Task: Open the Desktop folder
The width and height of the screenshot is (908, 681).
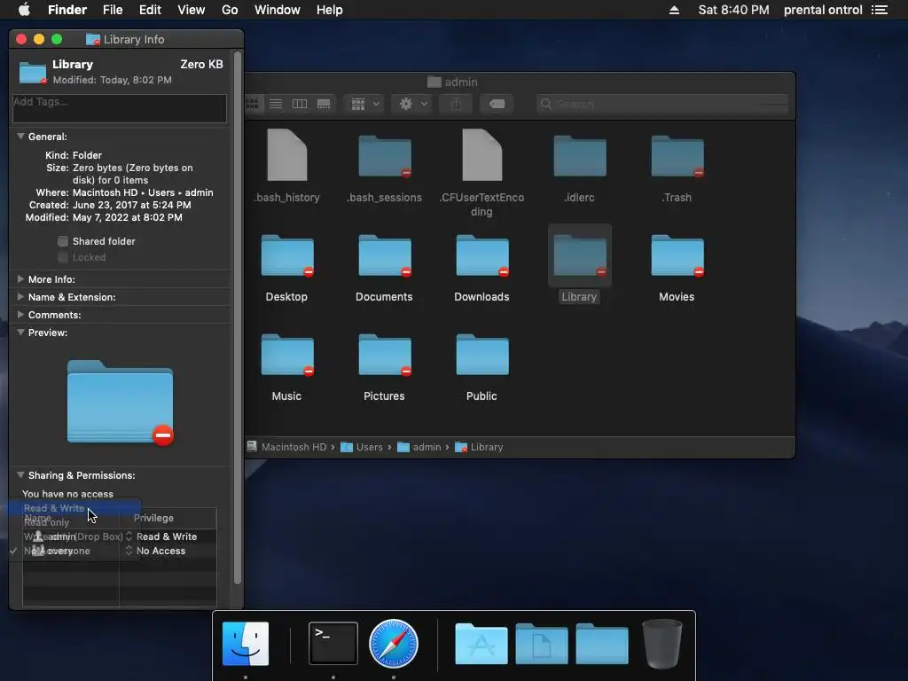Action: tap(287, 256)
